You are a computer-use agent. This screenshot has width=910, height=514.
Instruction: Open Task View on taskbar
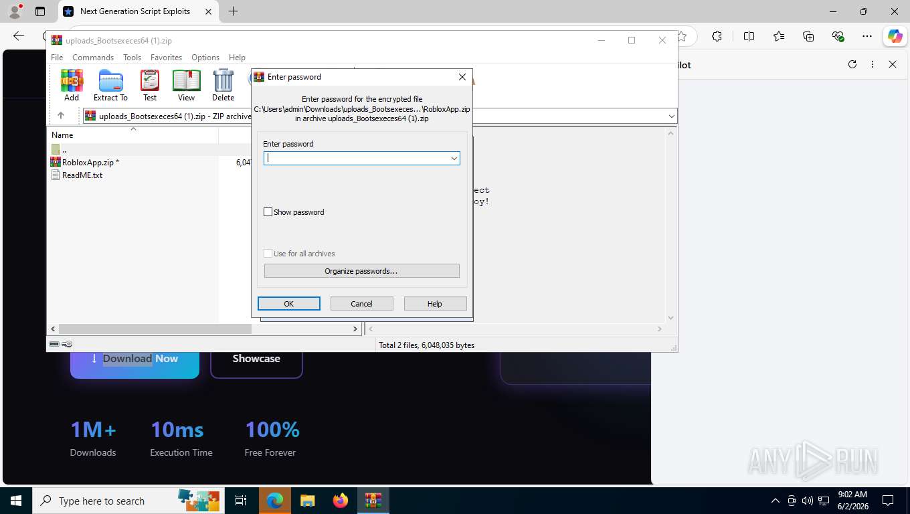click(x=241, y=501)
